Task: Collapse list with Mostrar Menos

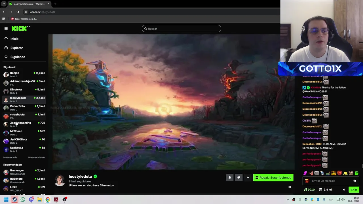Action: [x=37, y=158]
